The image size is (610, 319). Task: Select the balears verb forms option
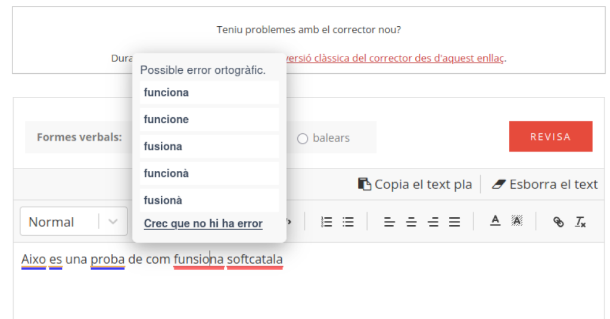click(x=303, y=138)
